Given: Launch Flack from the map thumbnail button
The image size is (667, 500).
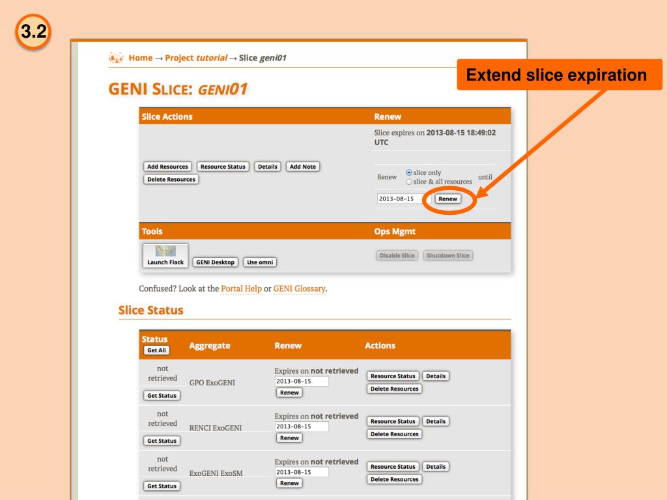Looking at the screenshot, I should (x=165, y=255).
